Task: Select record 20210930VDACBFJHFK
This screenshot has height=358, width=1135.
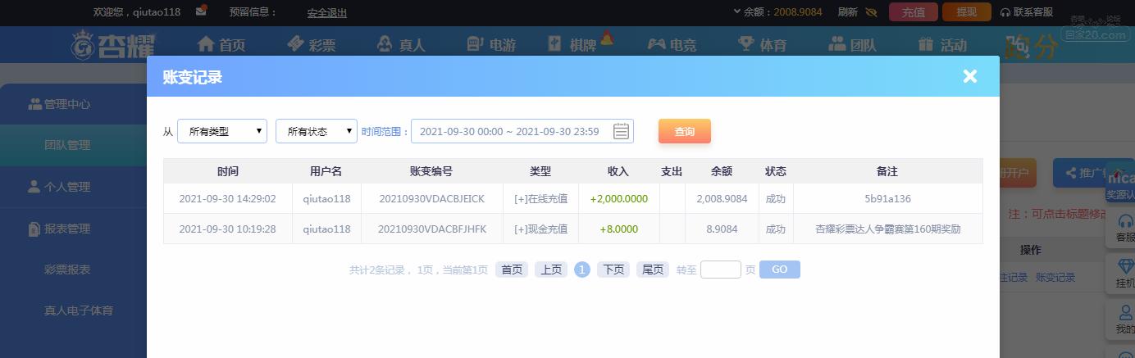Action: click(431, 229)
